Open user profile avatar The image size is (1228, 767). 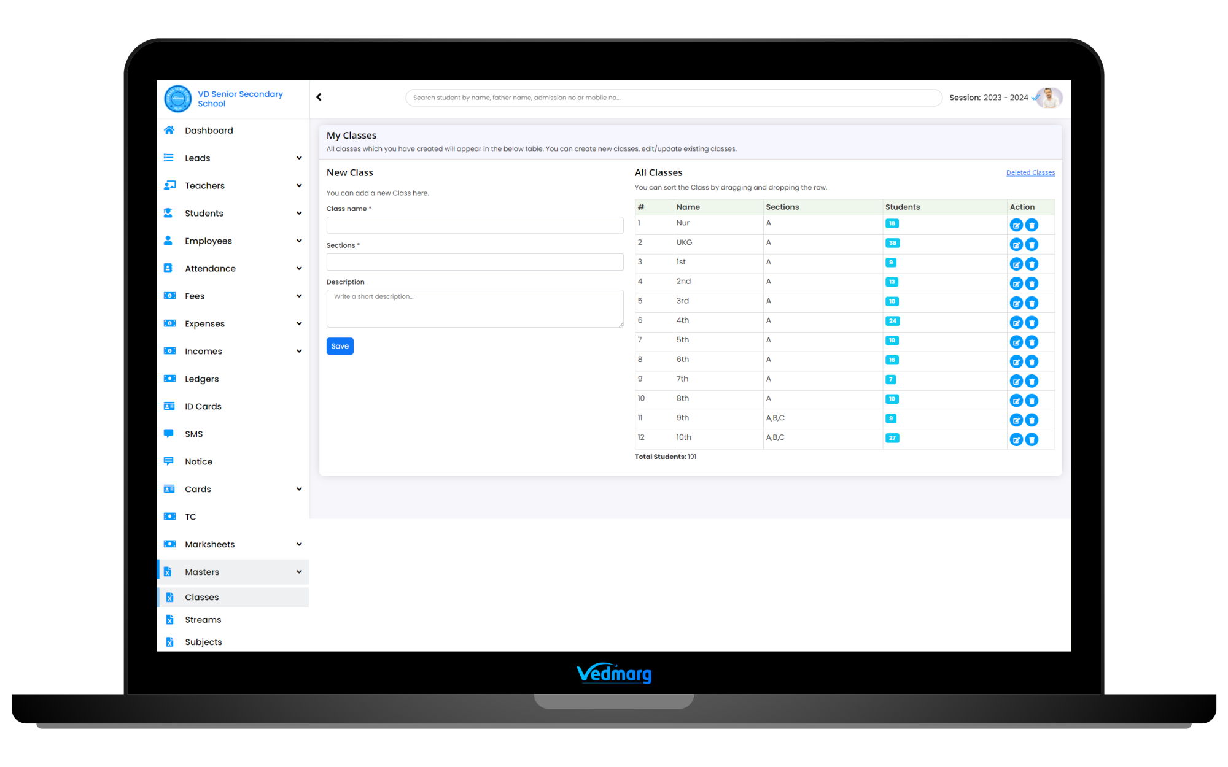coord(1049,98)
